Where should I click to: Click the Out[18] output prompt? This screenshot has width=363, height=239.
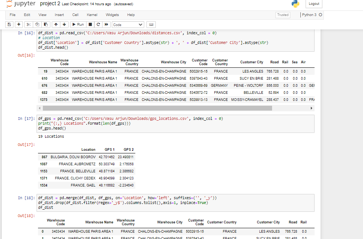[26, 216]
